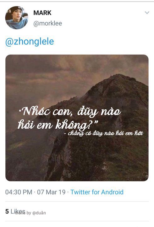Screen dimensions: 154x227
Task: Click the MARK display name
Action: pyautogui.click(x=42, y=13)
